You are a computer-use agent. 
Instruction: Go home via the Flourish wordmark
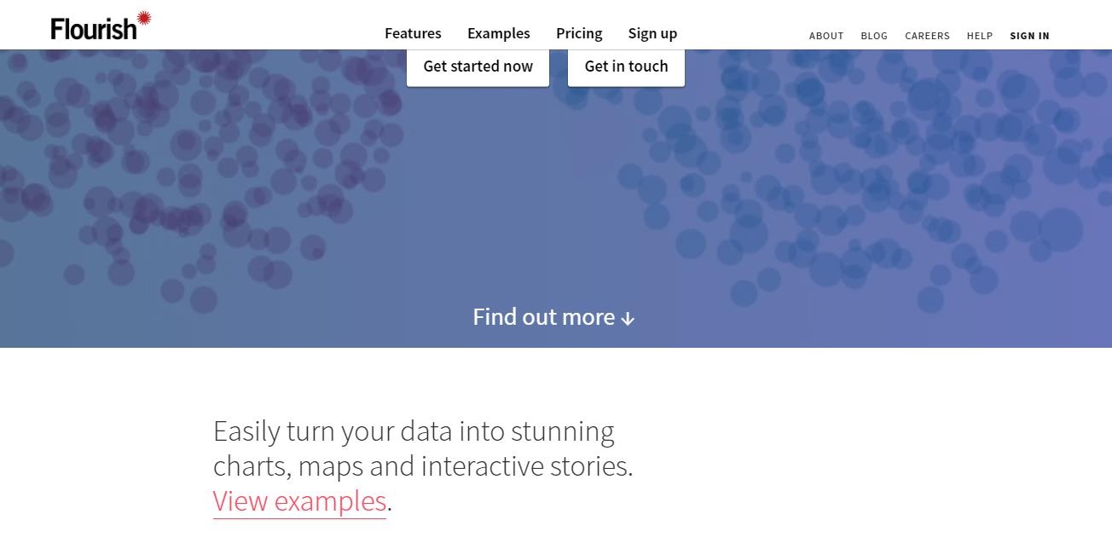pyautogui.click(x=94, y=29)
